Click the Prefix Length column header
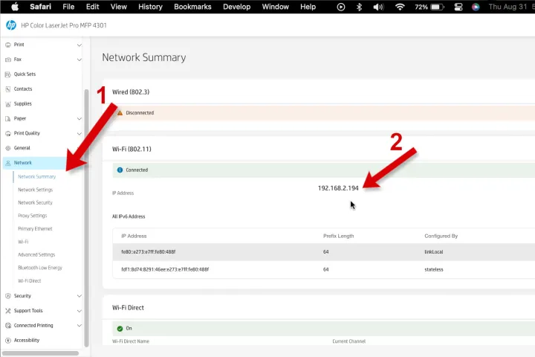The image size is (535, 357). coord(339,236)
